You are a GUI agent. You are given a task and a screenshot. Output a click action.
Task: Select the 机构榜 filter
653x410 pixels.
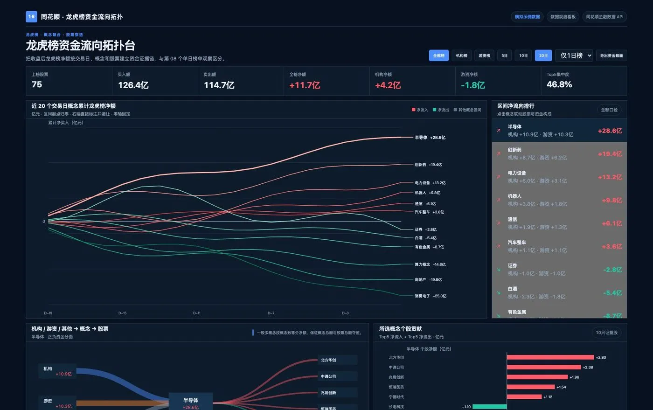click(x=461, y=56)
